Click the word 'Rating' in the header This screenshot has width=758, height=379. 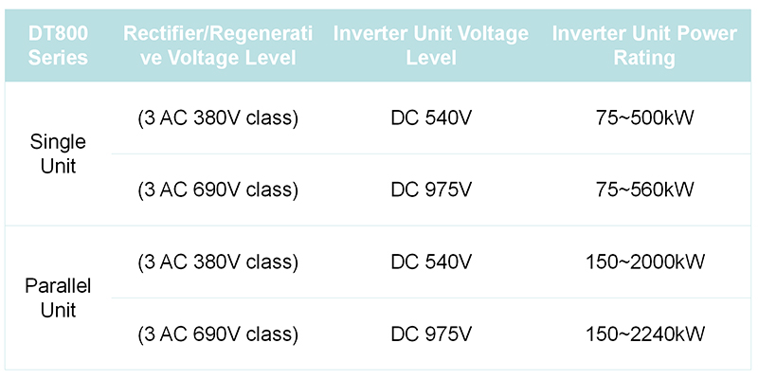[644, 58]
